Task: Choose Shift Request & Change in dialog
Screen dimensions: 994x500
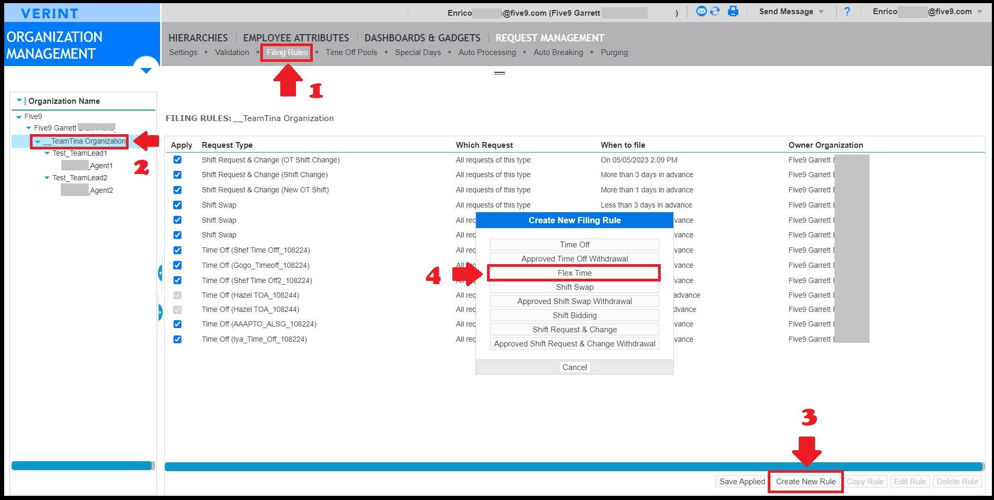Action: pyautogui.click(x=575, y=330)
